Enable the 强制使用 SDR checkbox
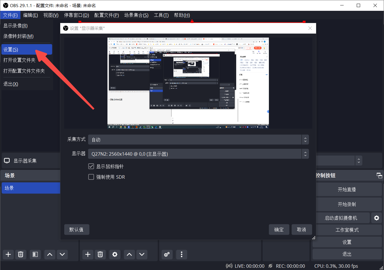Screen dimensions: 384x270 [x=91, y=177]
